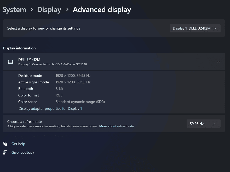Click the Get help link
230x172 pixels.
[18, 144]
